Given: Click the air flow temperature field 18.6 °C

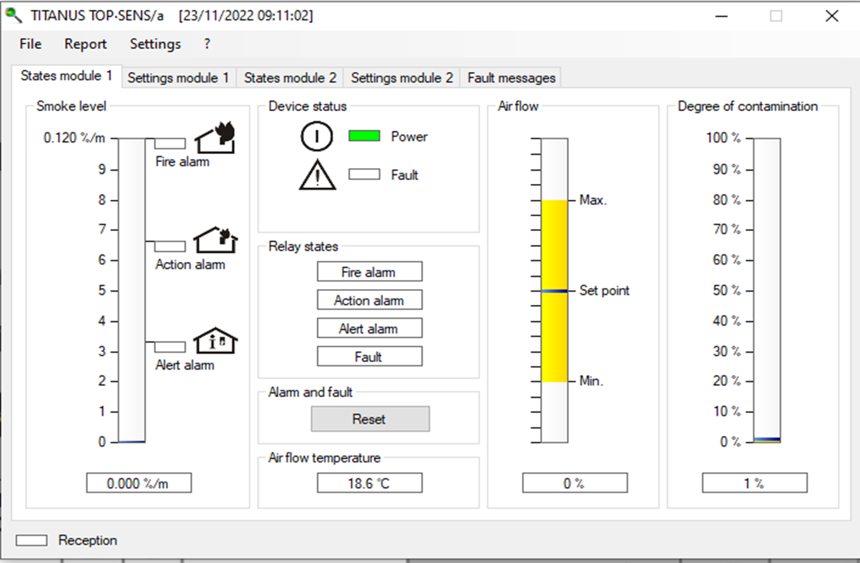Looking at the screenshot, I should pos(369,483).
